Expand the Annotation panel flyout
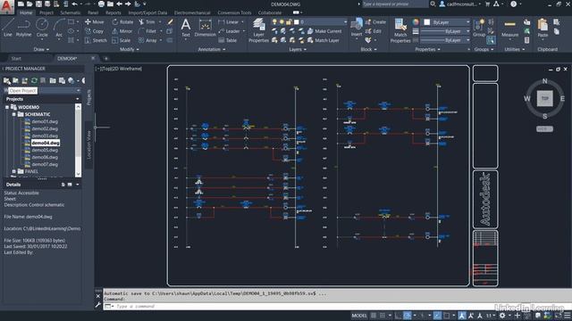The image size is (572, 321). [x=212, y=49]
